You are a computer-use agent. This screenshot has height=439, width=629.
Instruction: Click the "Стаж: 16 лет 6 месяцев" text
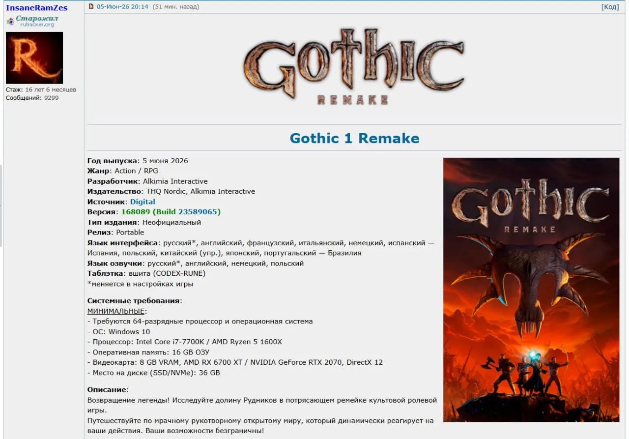click(41, 90)
